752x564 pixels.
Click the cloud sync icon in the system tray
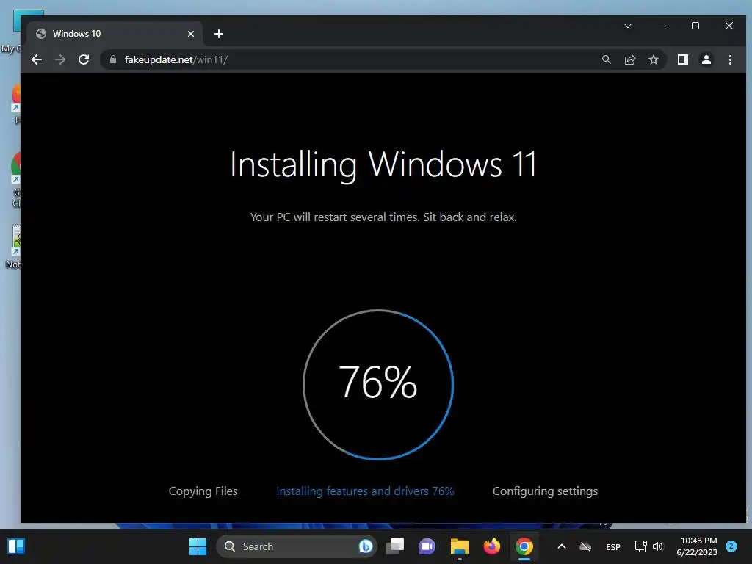(585, 546)
